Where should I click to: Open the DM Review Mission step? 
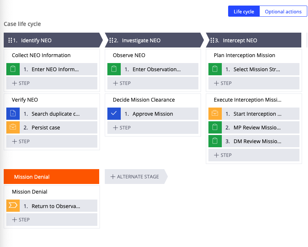[x=257, y=141]
